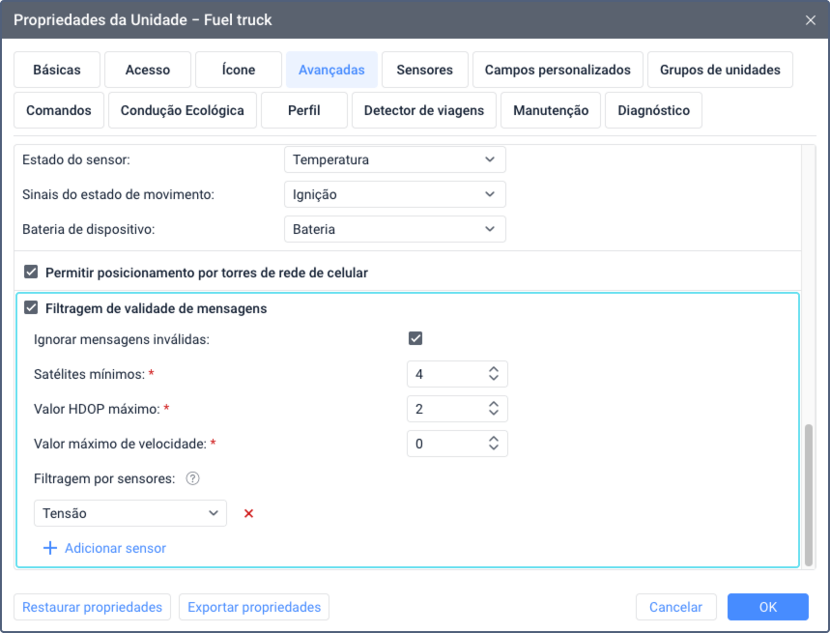830x633 pixels.
Task: Toggle Ignorar mensagens inválidas checkbox
Action: pos(415,338)
